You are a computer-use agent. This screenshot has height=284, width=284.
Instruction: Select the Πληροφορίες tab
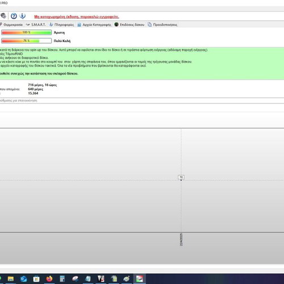tap(62, 24)
